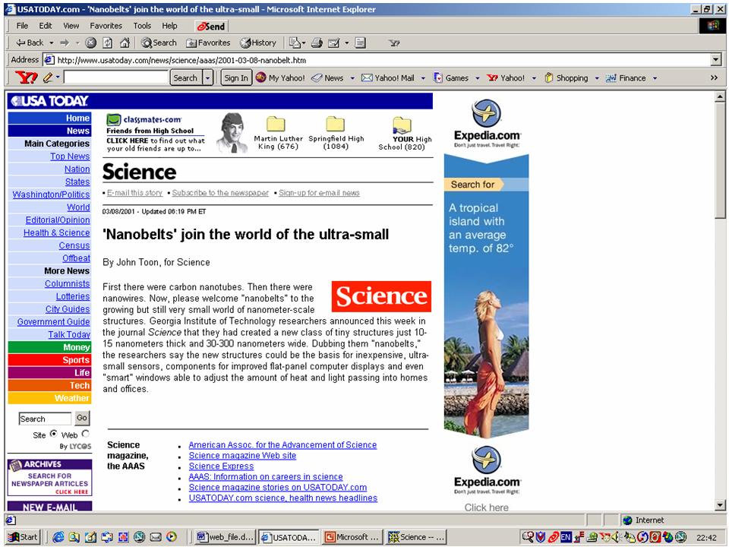Open the Help menu

[x=169, y=26]
